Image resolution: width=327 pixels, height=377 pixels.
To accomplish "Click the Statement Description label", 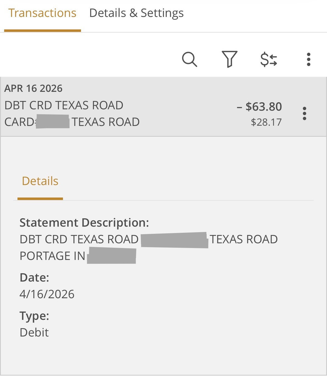I will [x=84, y=223].
